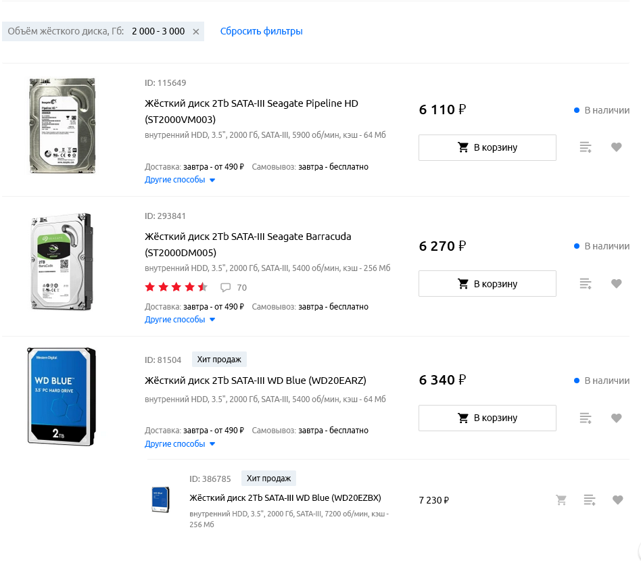Click product ID 293841 text
The image size is (641, 561).
click(165, 216)
